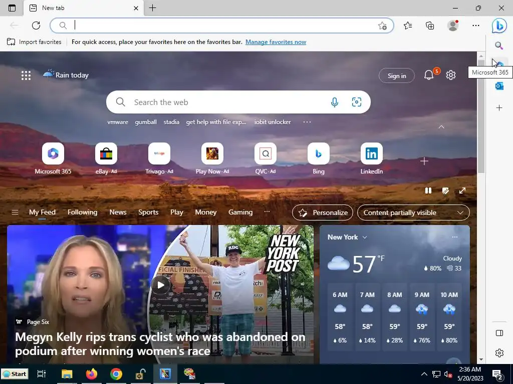
Task: Search the trending term vmware
Action: point(118,122)
